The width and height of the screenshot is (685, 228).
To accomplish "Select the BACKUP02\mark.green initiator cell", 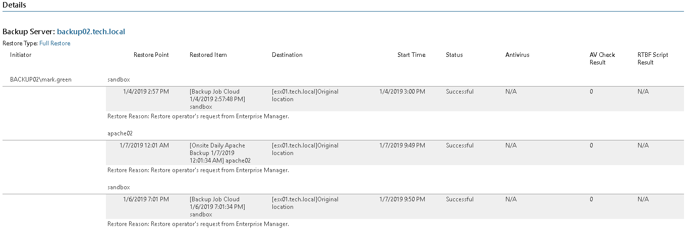I will click(x=41, y=80).
